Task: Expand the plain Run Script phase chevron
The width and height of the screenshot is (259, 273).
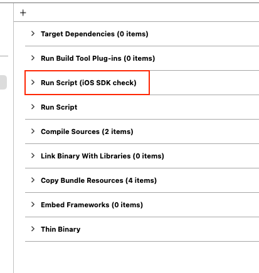Action: [x=33, y=106]
